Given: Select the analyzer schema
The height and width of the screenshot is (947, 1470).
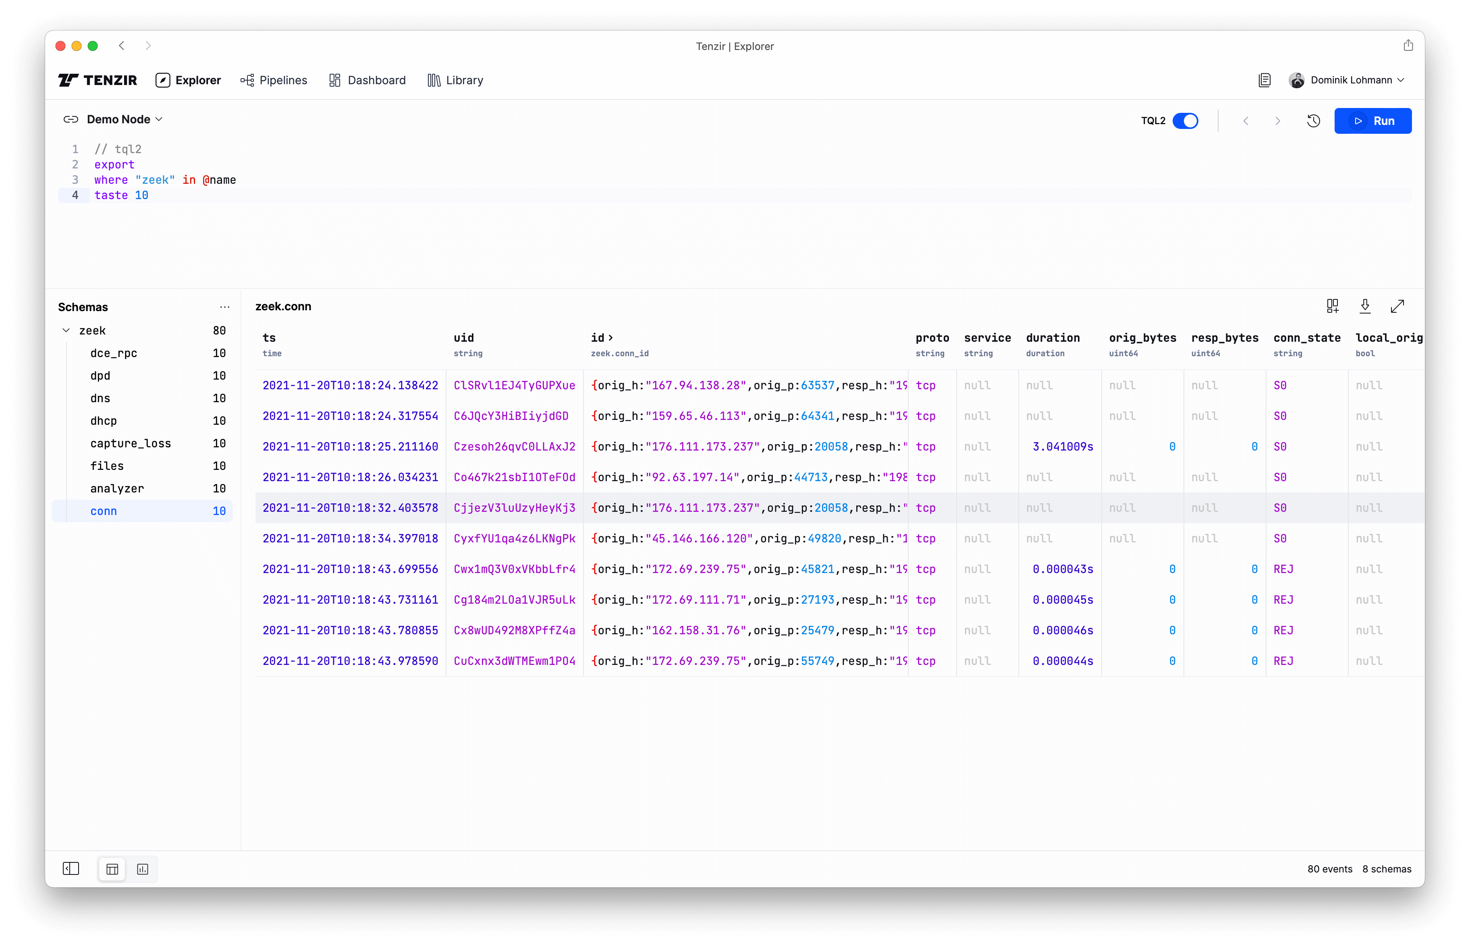Looking at the screenshot, I should click(x=143, y=489).
